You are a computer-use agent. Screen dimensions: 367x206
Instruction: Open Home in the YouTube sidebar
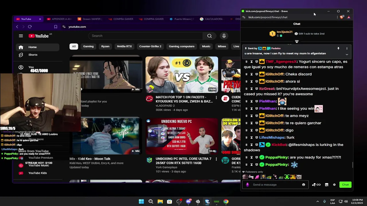38,47
